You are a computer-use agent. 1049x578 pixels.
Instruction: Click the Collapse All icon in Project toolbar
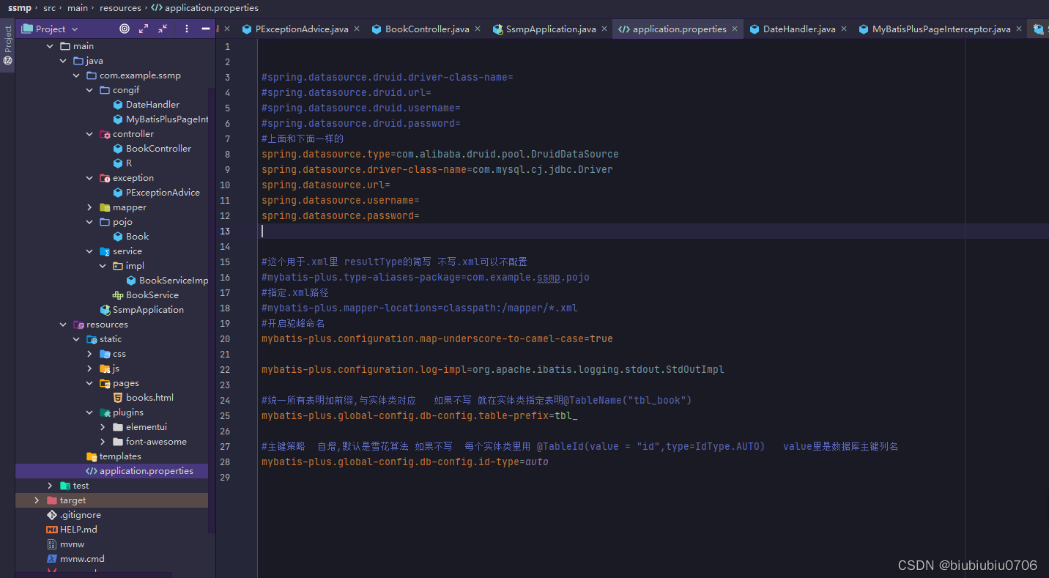point(163,29)
